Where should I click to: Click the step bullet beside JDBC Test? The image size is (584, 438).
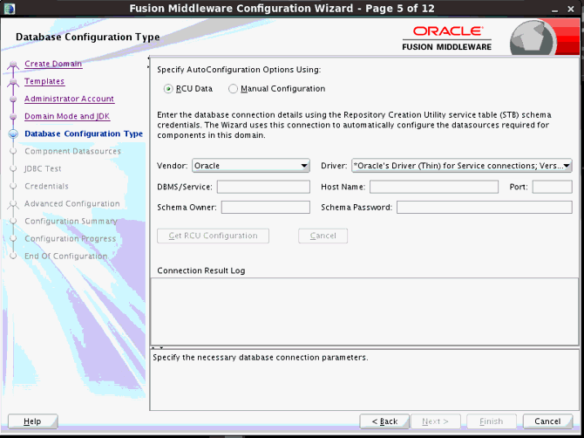click(x=13, y=169)
